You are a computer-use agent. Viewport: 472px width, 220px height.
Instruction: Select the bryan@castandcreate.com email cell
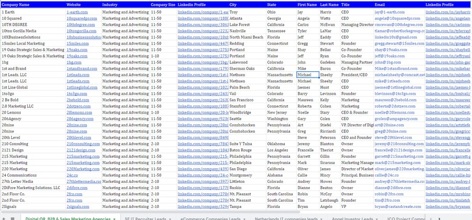[x=399, y=207]
